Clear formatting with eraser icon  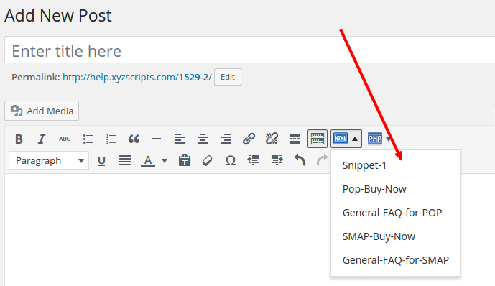207,161
